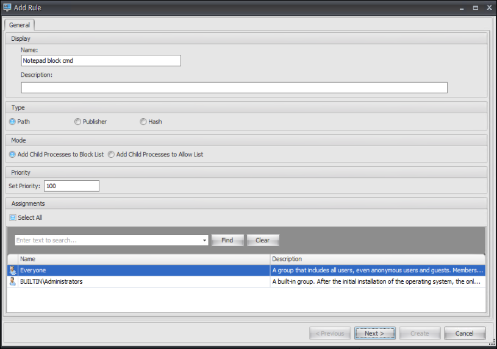The image size is (497, 349).
Task: Maximize the Add Rule window
Action: tap(476, 8)
